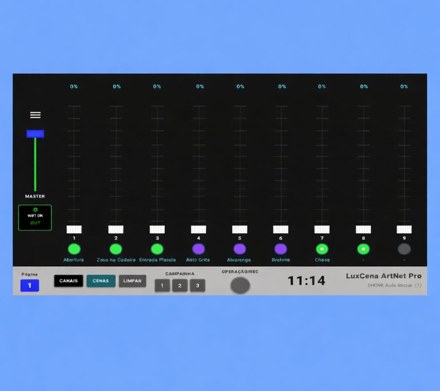Click the blue Página 1 button
Screen dimensions: 440x391
tap(30, 286)
